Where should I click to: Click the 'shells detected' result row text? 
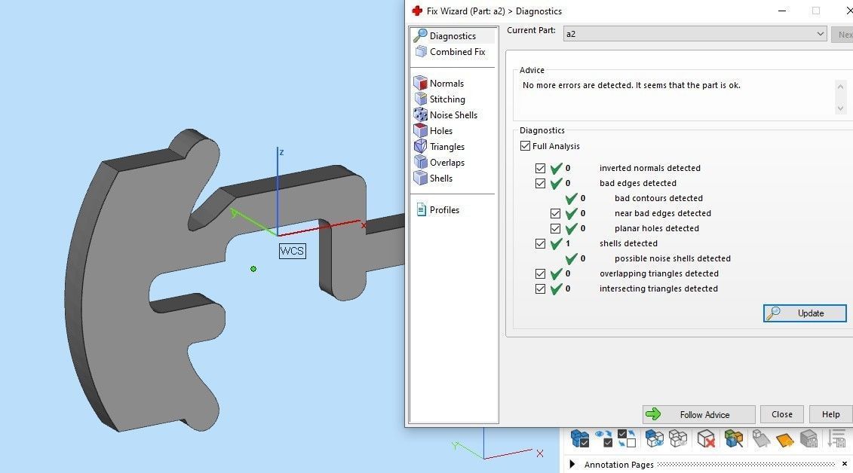628,243
